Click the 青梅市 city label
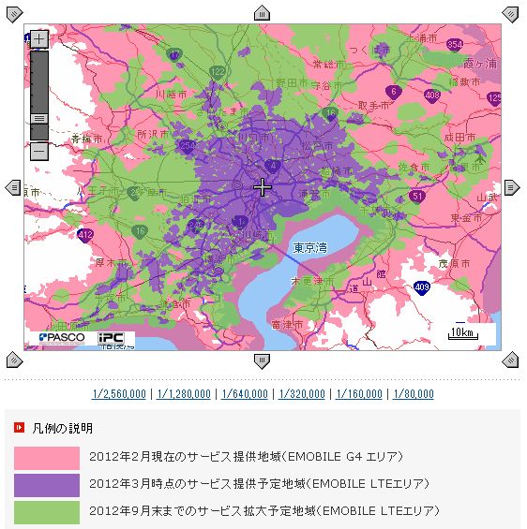 tap(87, 139)
